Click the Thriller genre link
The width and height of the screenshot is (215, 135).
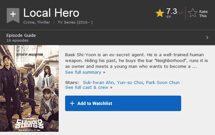tap(44, 22)
